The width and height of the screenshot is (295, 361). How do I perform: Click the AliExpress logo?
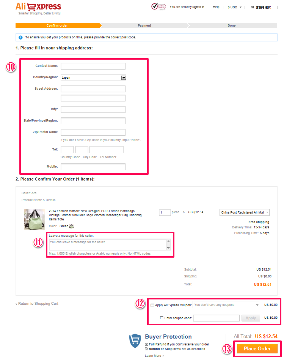click(x=38, y=7)
